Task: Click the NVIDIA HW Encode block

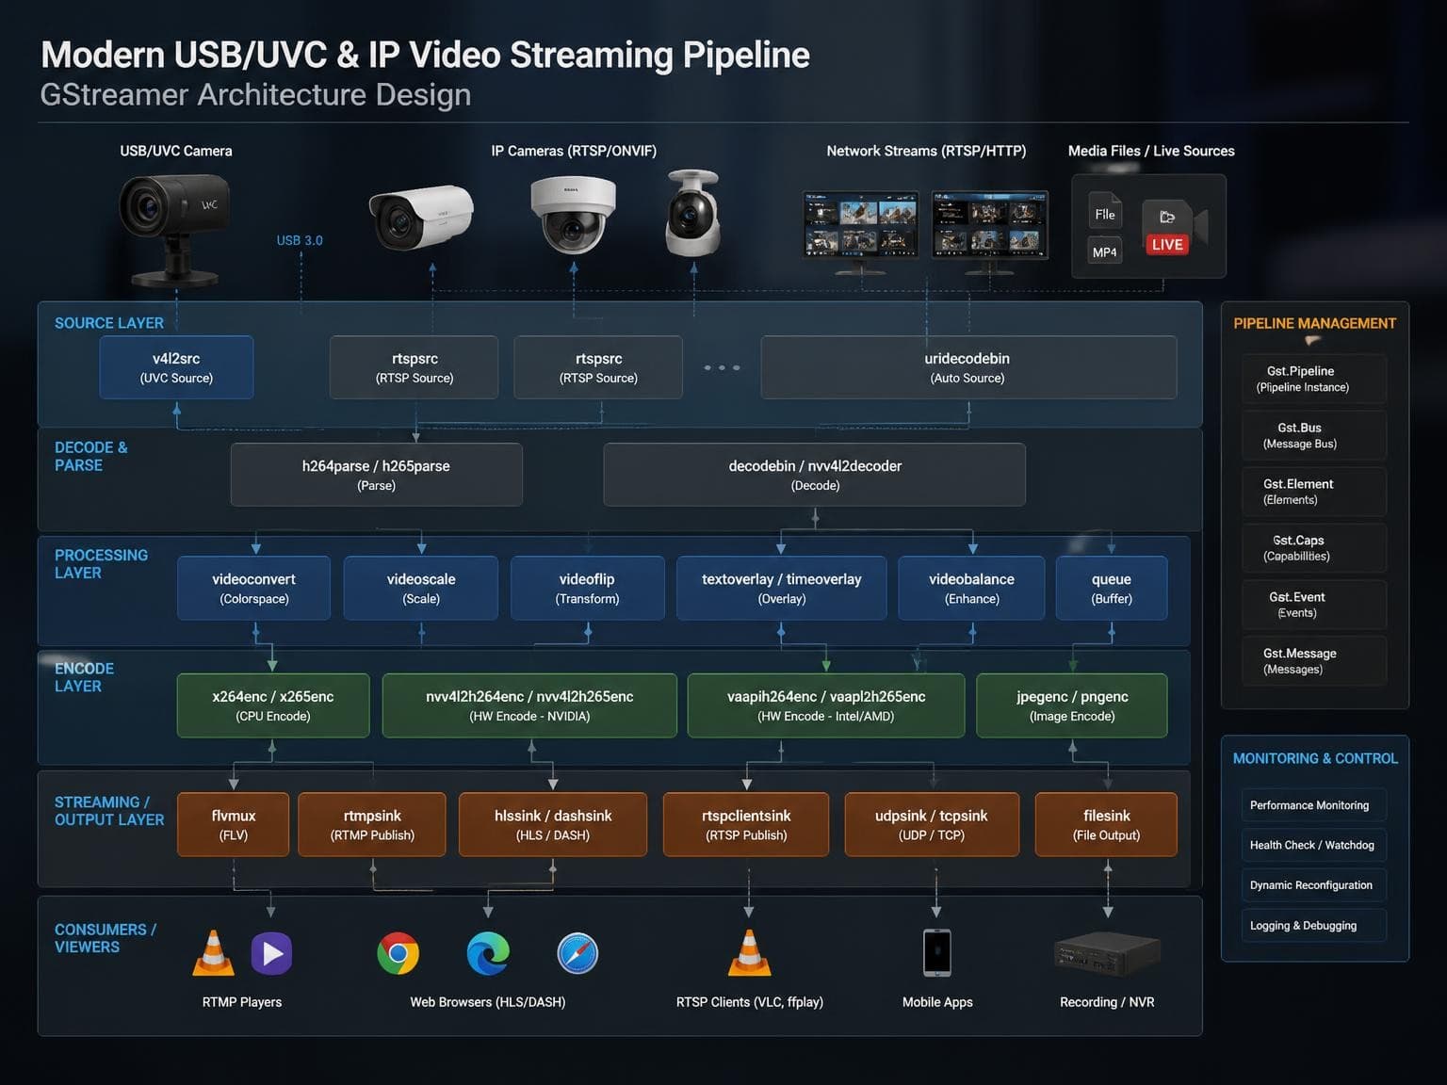Action: pyautogui.click(x=529, y=705)
